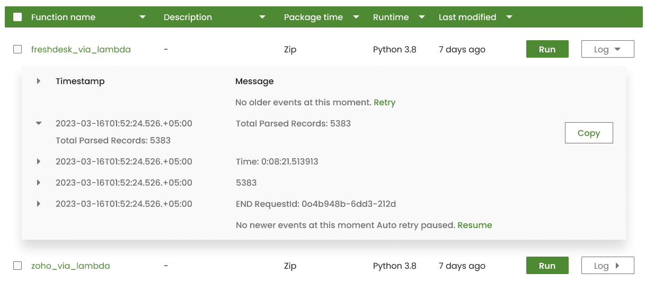The height and width of the screenshot is (282, 663).
Task: Collapse the Log dropdown for freshdesk_via_lambda
Action: pos(607,49)
